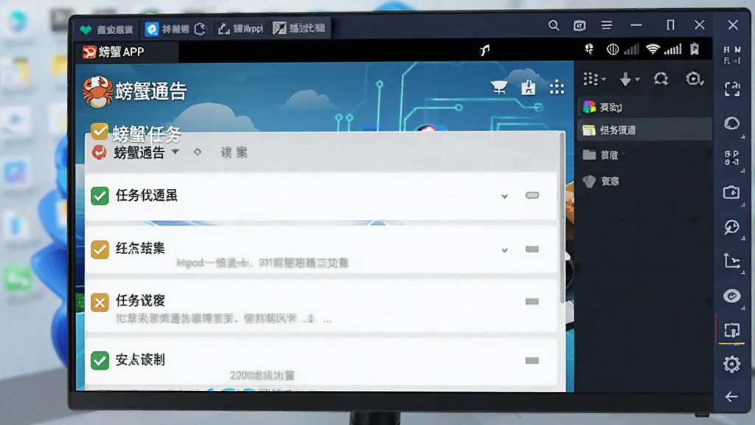
Task: Uncheck the green checkbox in the first task row
Action: (100, 196)
